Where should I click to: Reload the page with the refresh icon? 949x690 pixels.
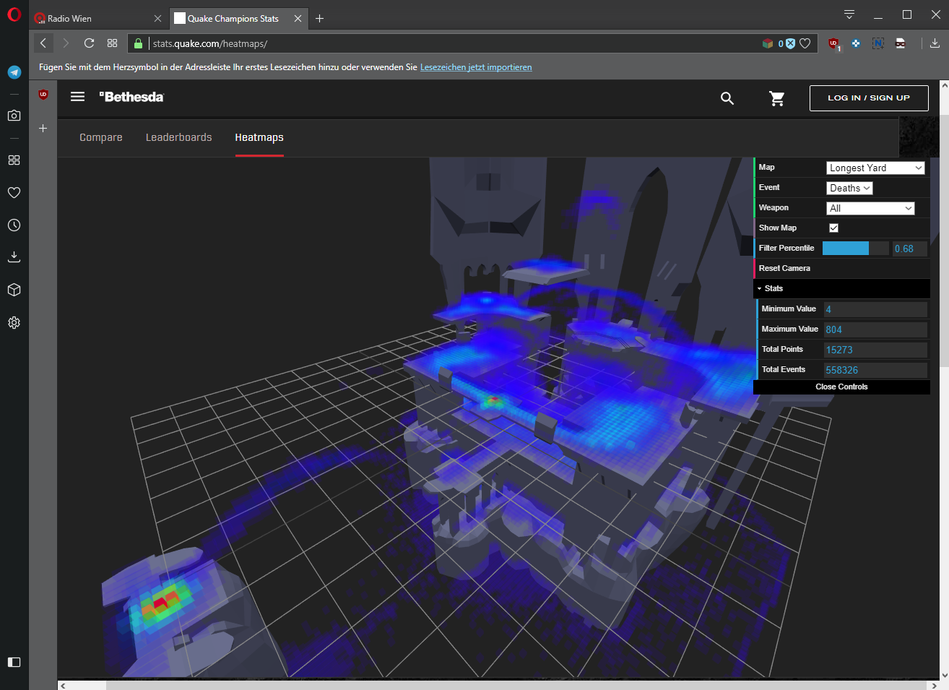pos(89,43)
